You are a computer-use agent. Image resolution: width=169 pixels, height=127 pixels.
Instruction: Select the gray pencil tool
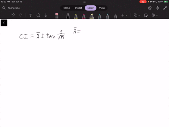click(x=115, y=16)
